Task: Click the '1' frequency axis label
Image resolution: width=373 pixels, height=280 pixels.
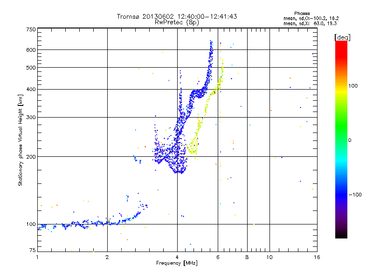Action: click(37, 257)
